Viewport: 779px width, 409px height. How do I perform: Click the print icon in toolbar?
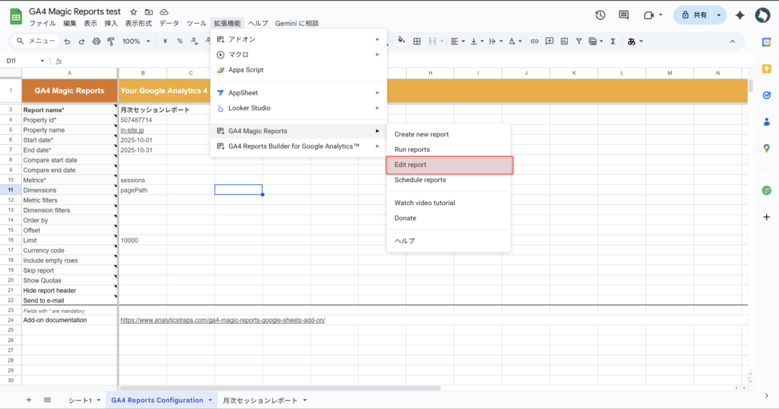coord(97,41)
